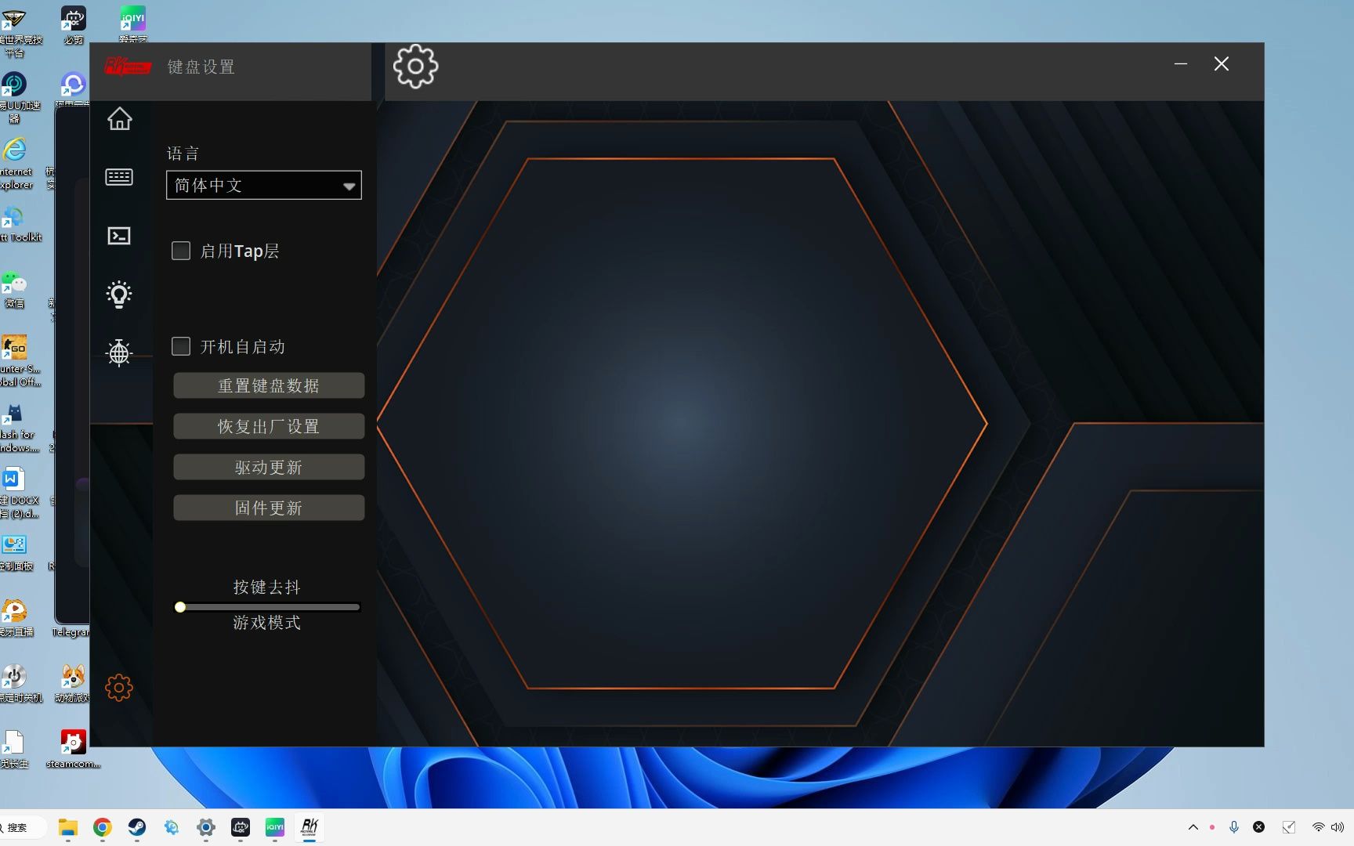This screenshot has height=846, width=1354.
Task: Open the globe crosshair sidebar page
Action: (x=119, y=352)
